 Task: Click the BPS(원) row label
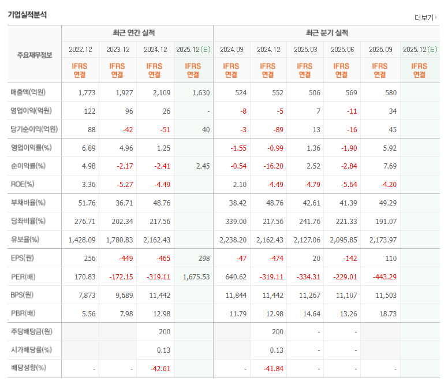tap(22, 295)
